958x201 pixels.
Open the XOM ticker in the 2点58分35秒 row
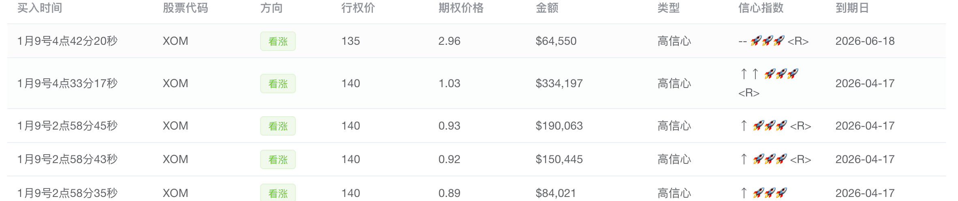pos(175,193)
